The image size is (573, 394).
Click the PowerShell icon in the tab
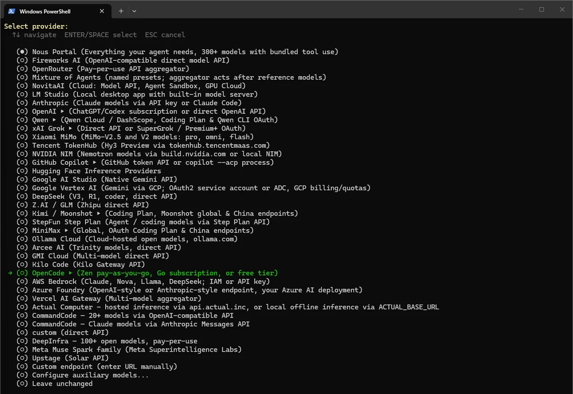point(12,11)
